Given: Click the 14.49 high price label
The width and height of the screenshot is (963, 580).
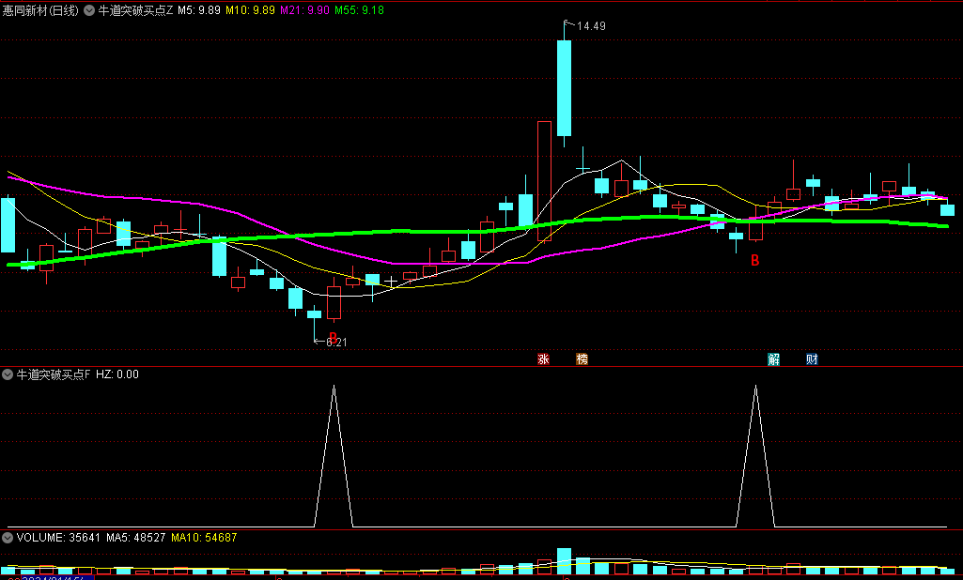Looking at the screenshot, I should coord(592,25).
